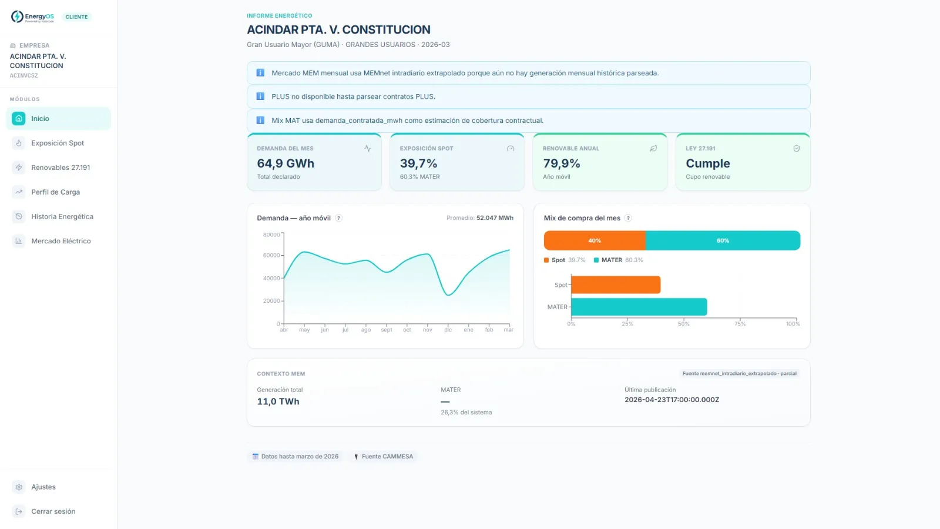940x529 pixels.
Task: Click the home icon for Inicio
Action: pos(19,119)
